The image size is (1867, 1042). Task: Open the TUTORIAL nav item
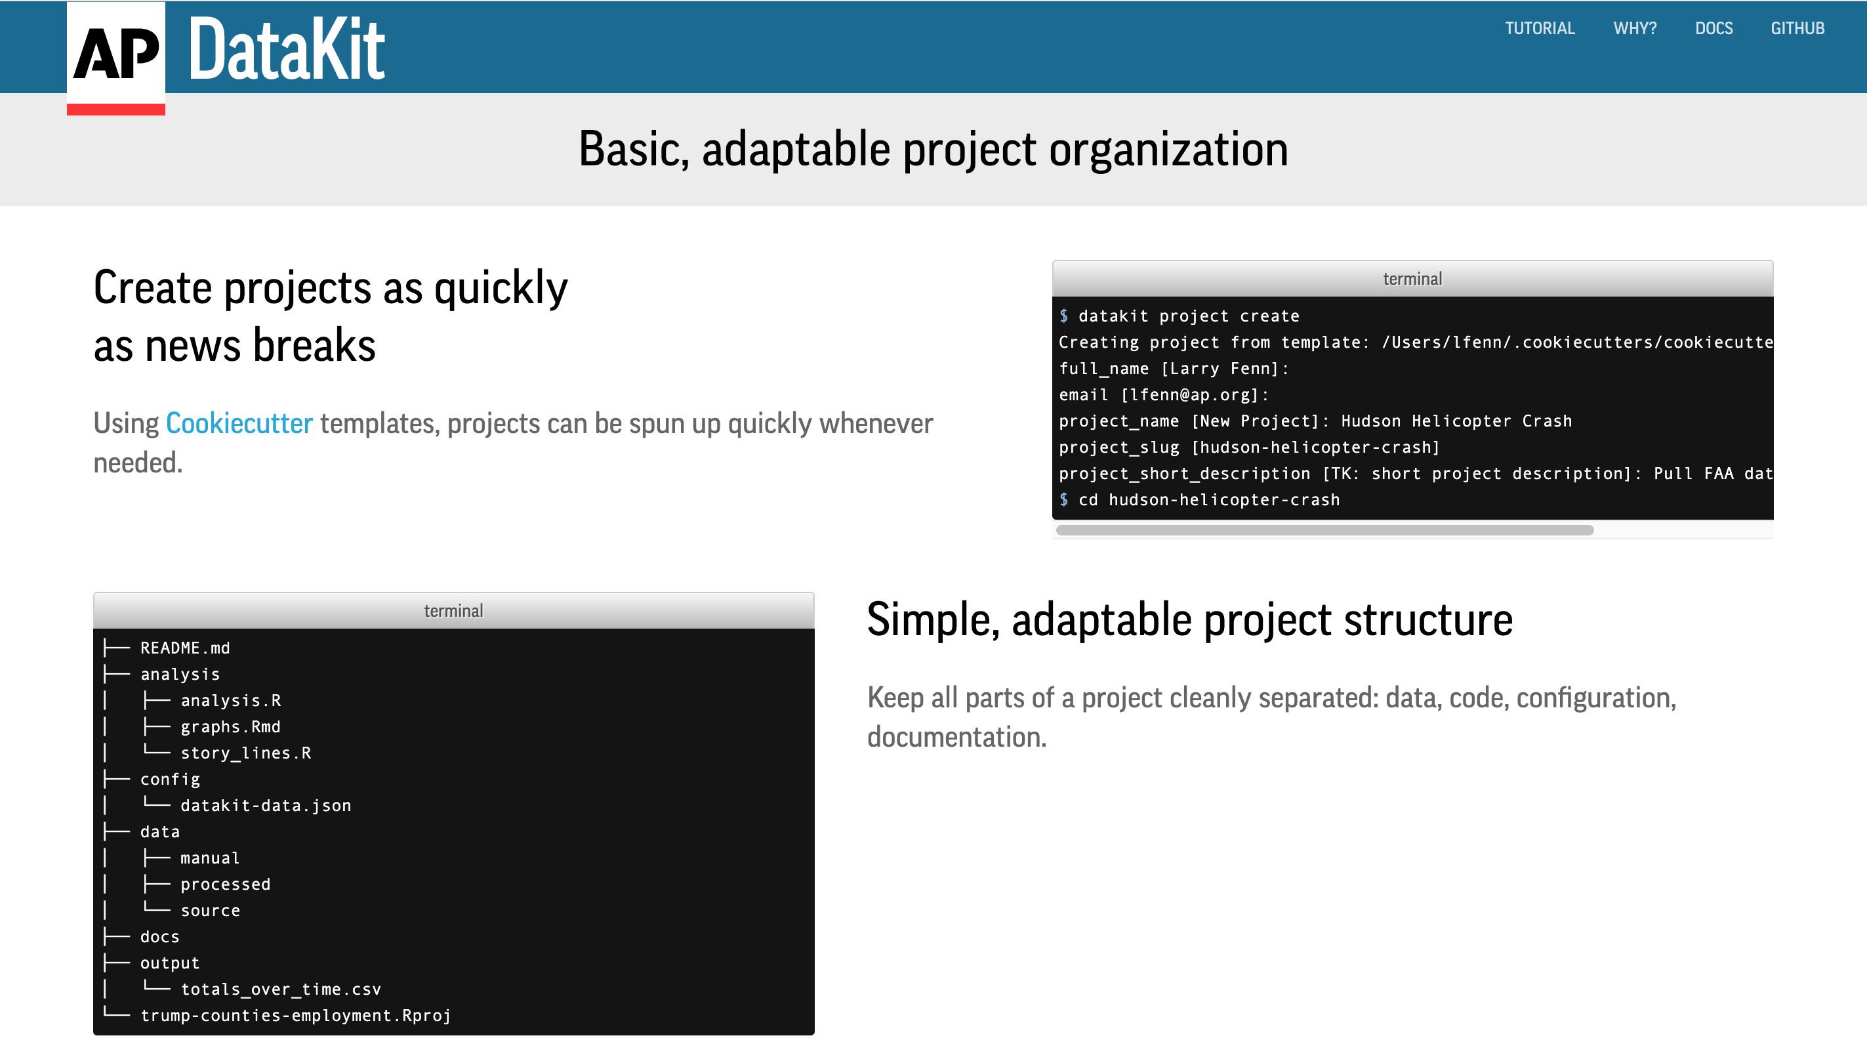(x=1540, y=28)
